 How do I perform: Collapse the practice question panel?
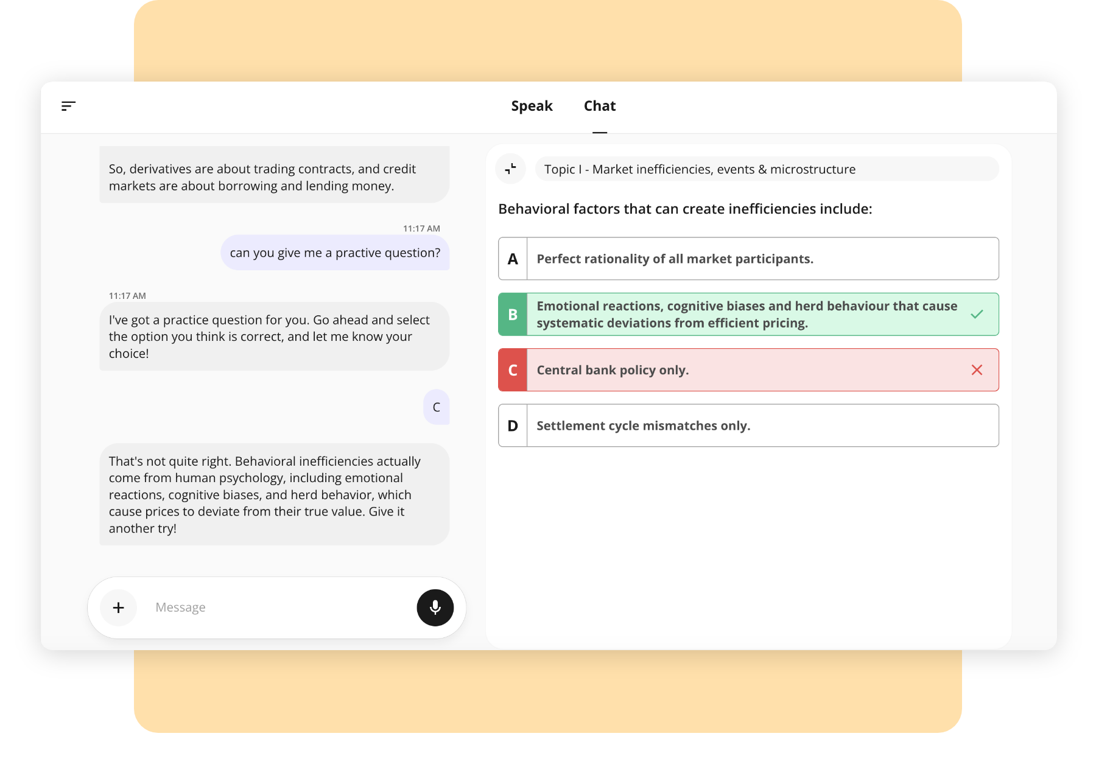[511, 169]
